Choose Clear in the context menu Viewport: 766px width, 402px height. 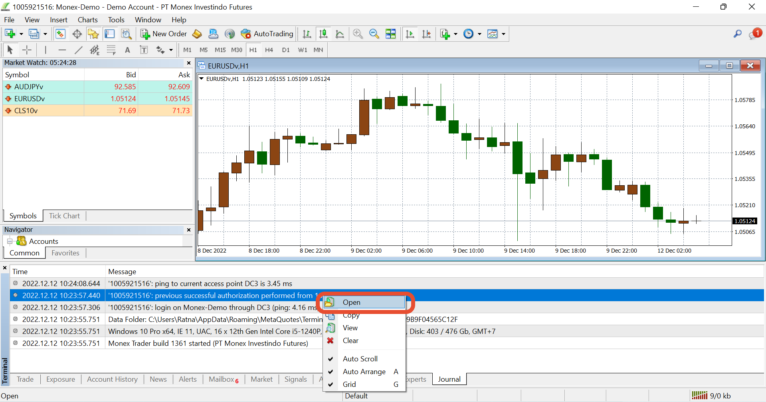[x=364, y=341]
